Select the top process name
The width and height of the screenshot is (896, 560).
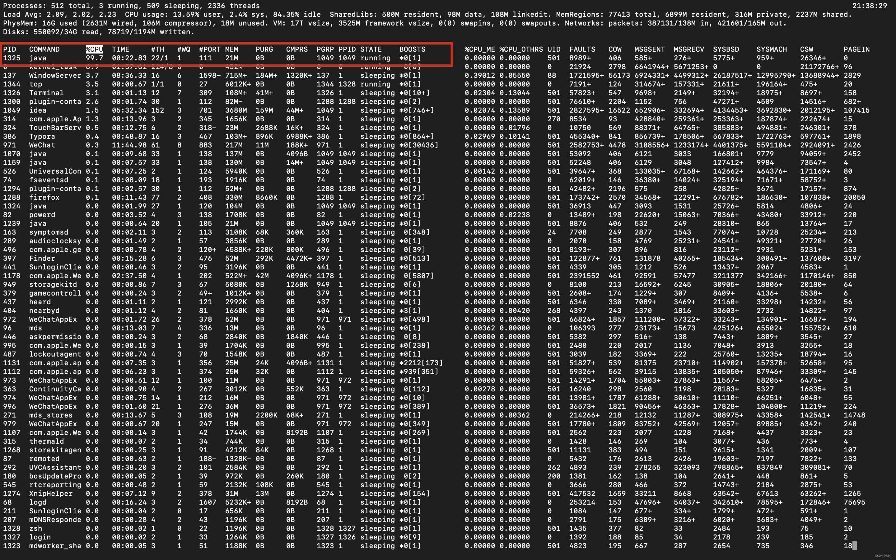(36, 84)
